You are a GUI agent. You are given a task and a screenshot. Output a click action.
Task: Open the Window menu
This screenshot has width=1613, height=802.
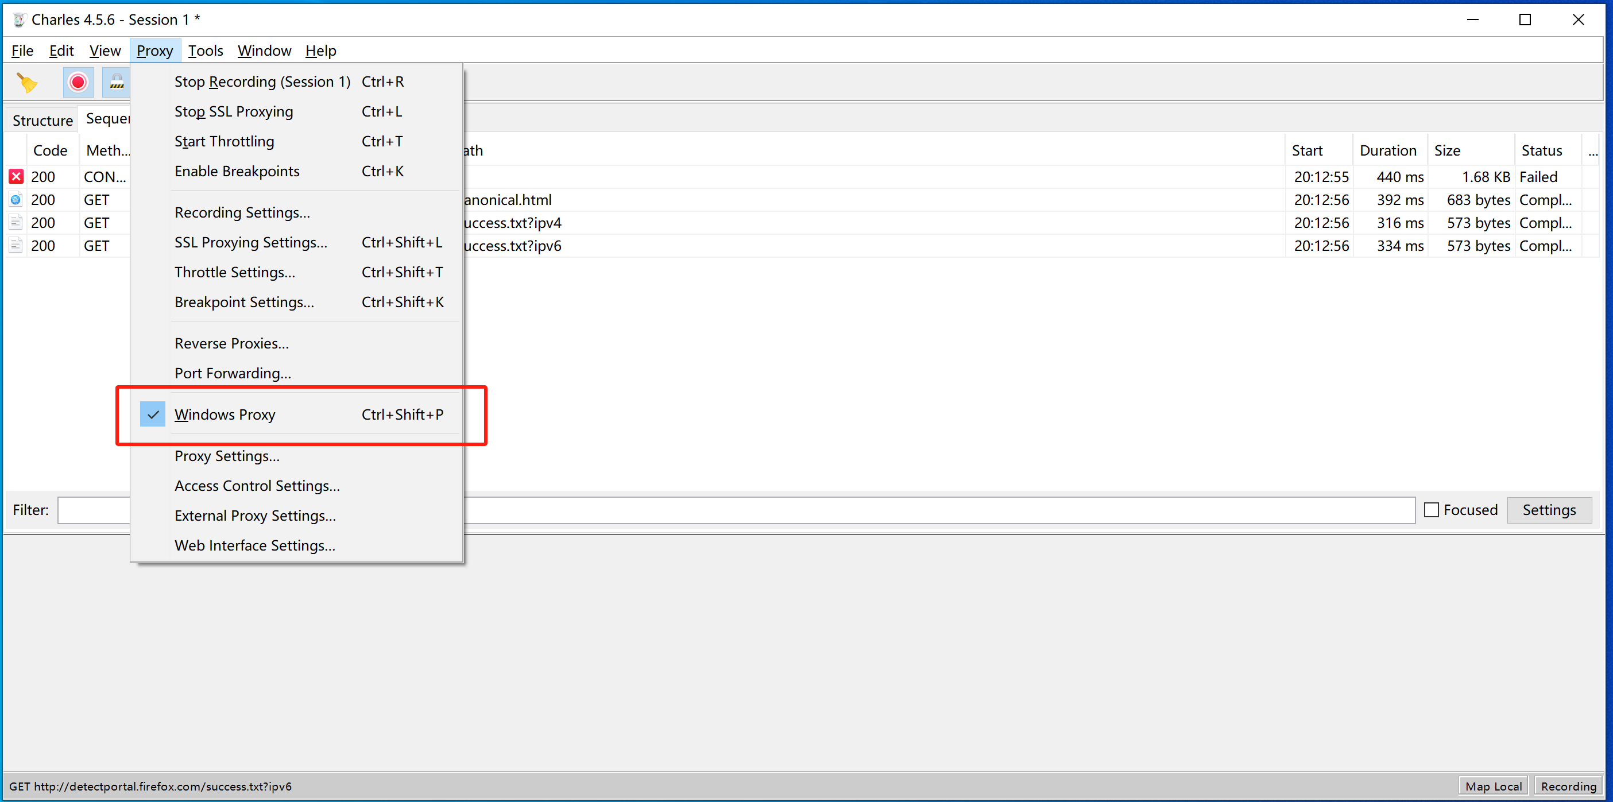click(264, 51)
